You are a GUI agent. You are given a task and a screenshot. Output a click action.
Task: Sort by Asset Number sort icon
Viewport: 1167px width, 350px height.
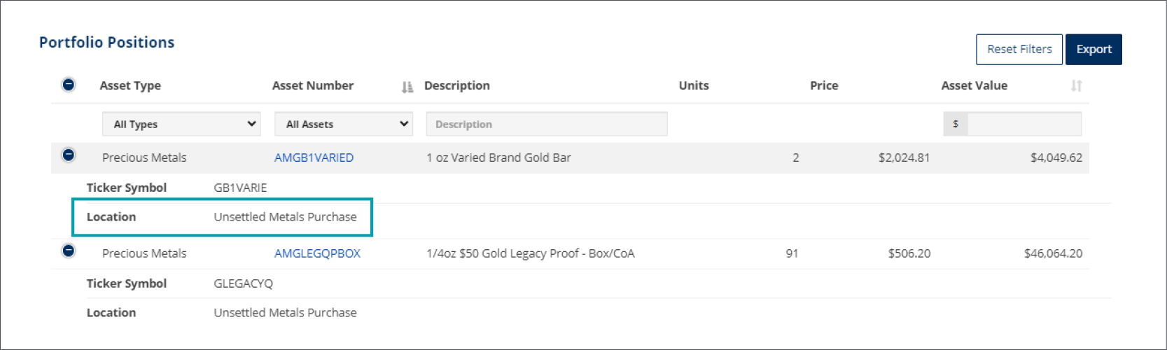click(x=407, y=87)
